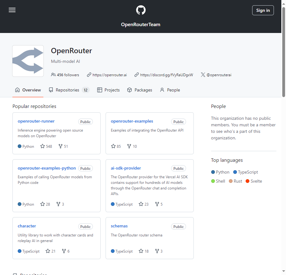Click the Public badge on openrouter-runner
Image resolution: width=286 pixels, height=275 pixels.
[85, 122]
